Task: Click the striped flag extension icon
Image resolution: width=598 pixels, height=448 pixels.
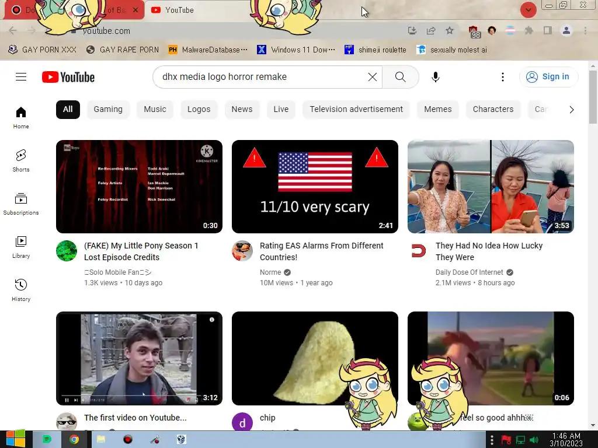Action: pyautogui.click(x=510, y=30)
